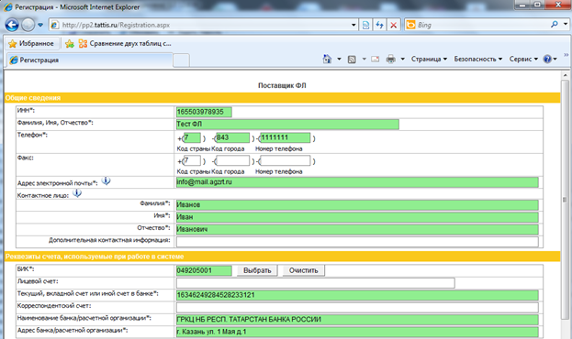The height and width of the screenshot is (339, 572).
Task: Expand the address bar history dropdown
Action: (353, 25)
